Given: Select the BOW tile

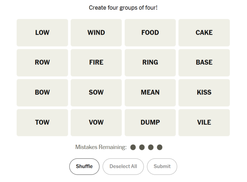Looking at the screenshot, I should click(x=42, y=92).
